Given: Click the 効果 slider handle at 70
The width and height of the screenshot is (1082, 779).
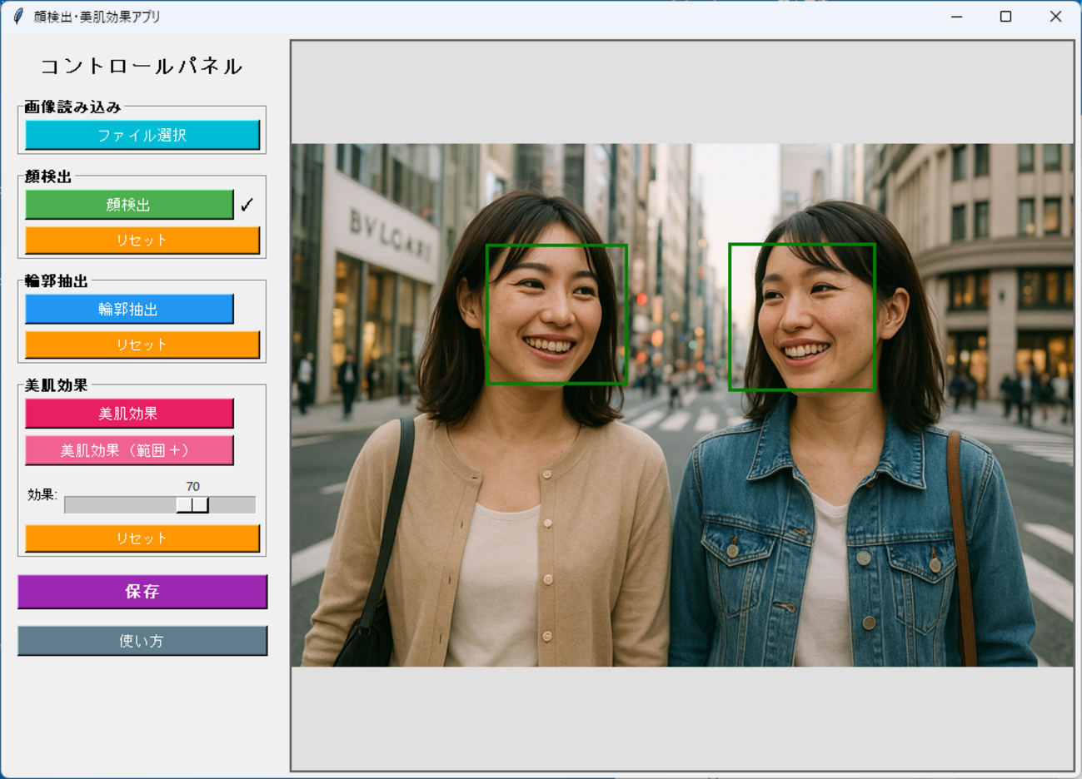Looking at the screenshot, I should coord(192,504).
